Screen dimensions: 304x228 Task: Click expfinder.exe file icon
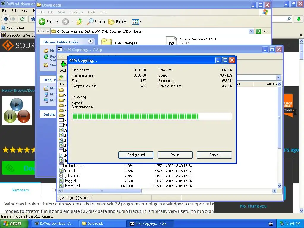[61, 166]
